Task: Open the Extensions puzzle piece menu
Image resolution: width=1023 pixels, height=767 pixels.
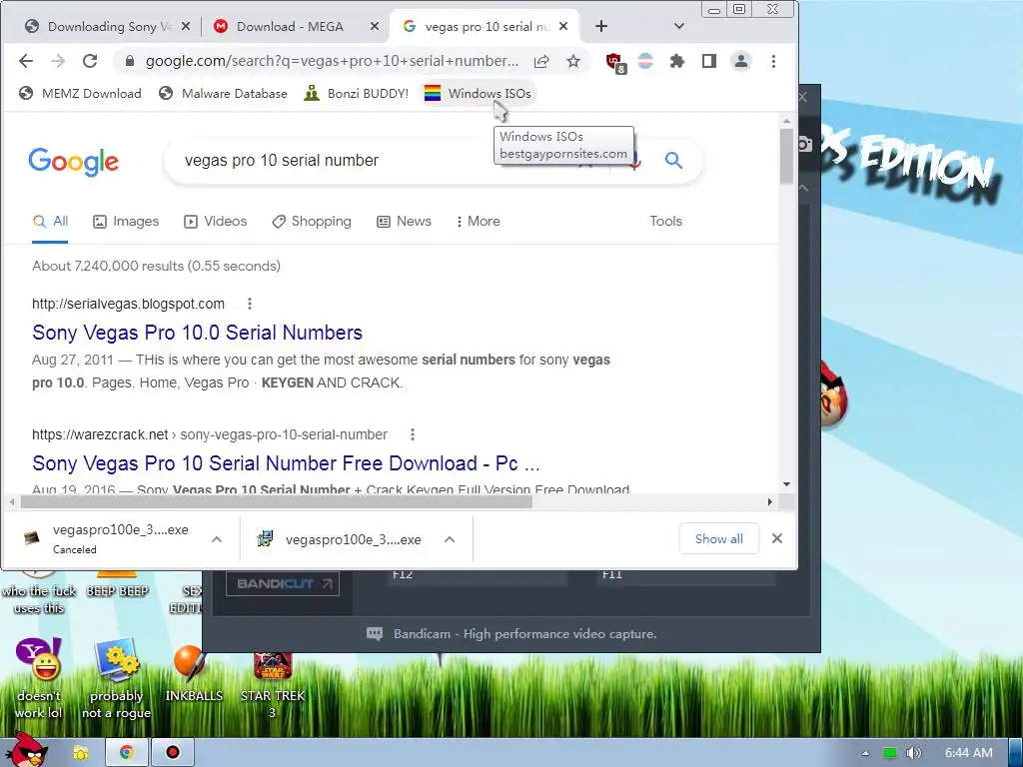Action: pyautogui.click(x=677, y=61)
